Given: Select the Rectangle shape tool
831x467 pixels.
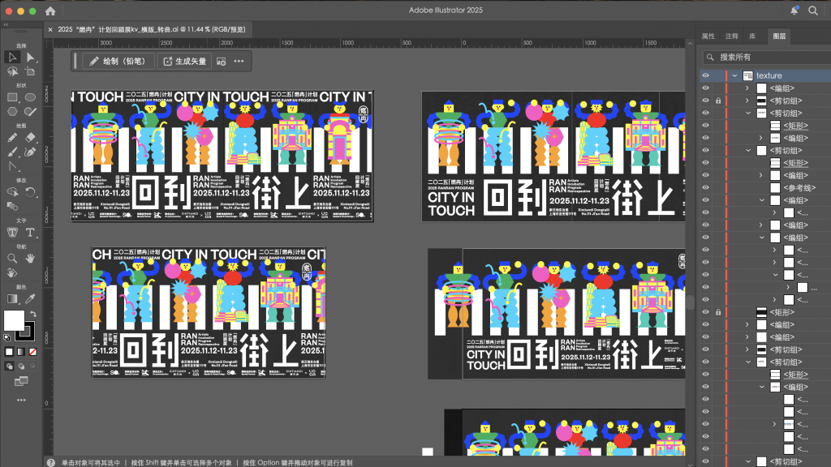Looking at the screenshot, I should (13, 97).
